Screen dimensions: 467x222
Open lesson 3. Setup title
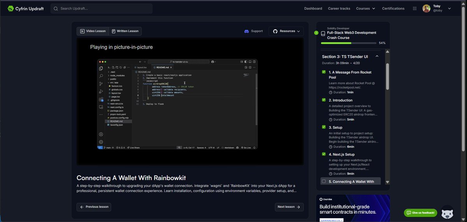point(335,128)
